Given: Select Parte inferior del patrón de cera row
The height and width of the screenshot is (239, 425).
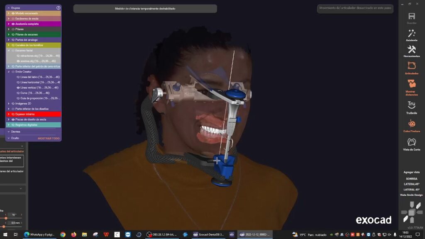Looking at the screenshot, I should pos(33,66).
